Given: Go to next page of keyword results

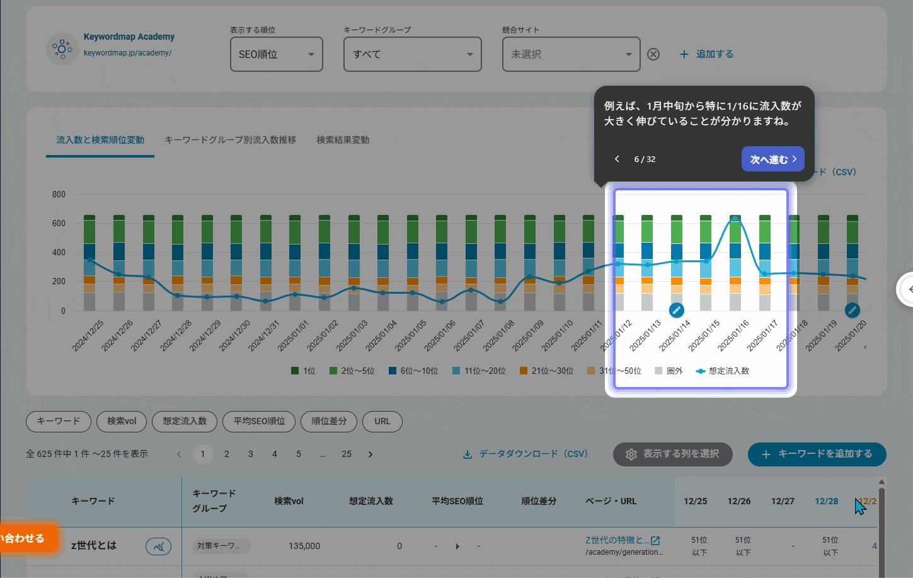Looking at the screenshot, I should (x=370, y=454).
